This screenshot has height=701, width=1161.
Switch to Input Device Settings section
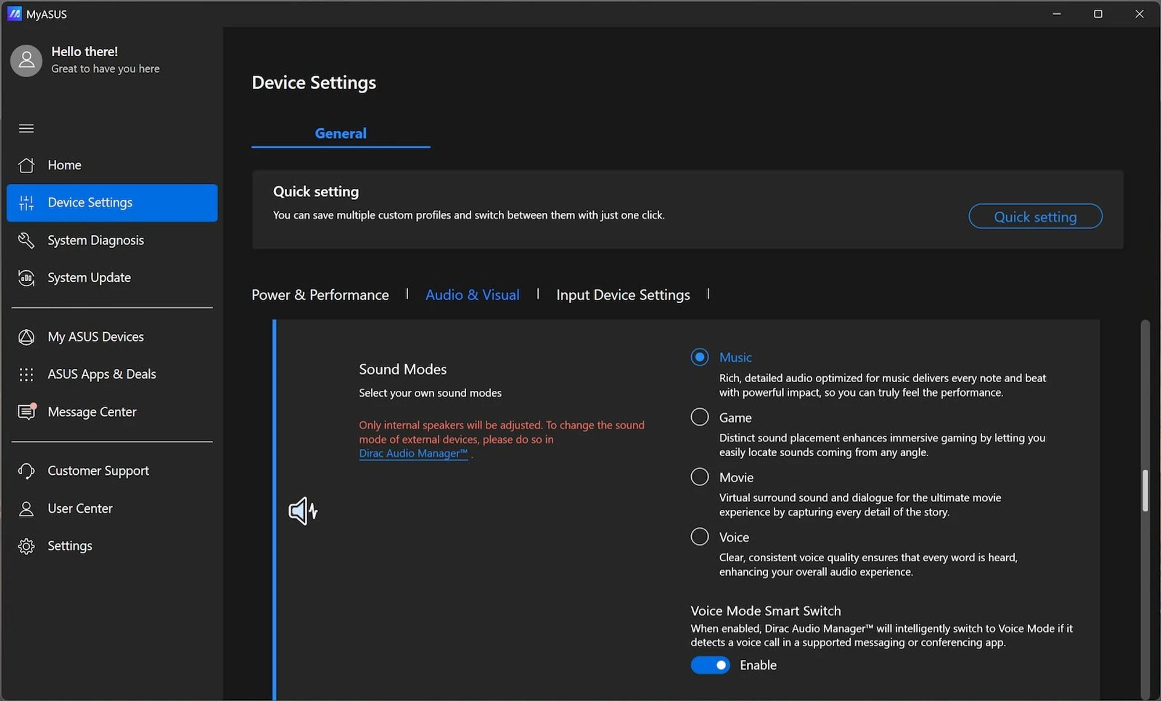[623, 295]
